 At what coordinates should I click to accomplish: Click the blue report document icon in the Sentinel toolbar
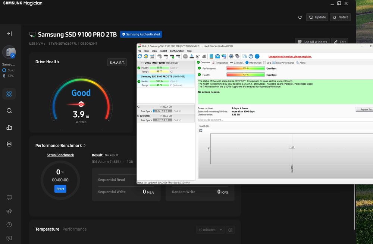point(211,56)
